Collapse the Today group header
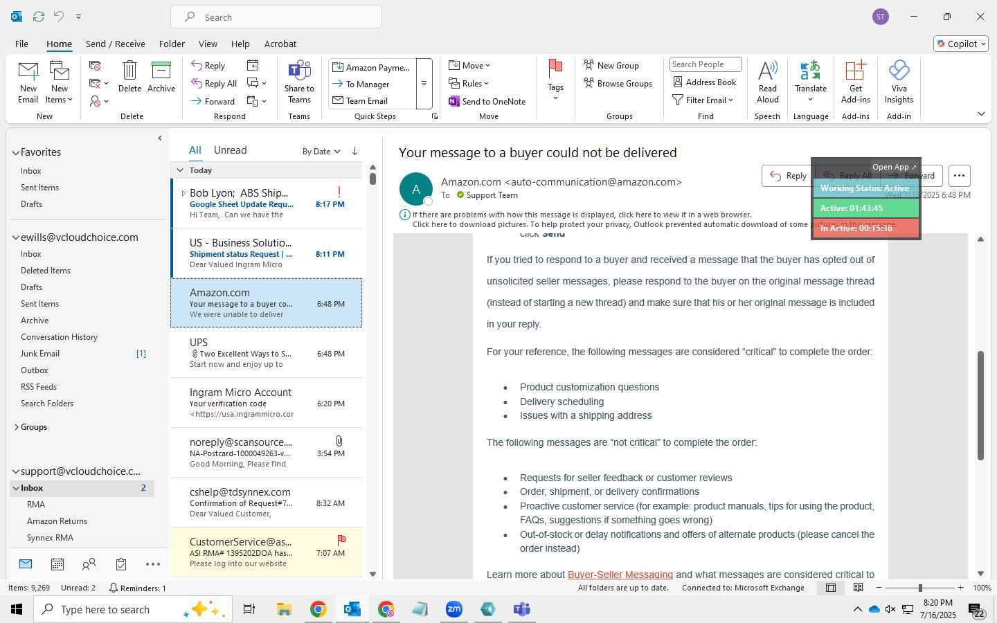This screenshot has width=997, height=623. click(180, 170)
